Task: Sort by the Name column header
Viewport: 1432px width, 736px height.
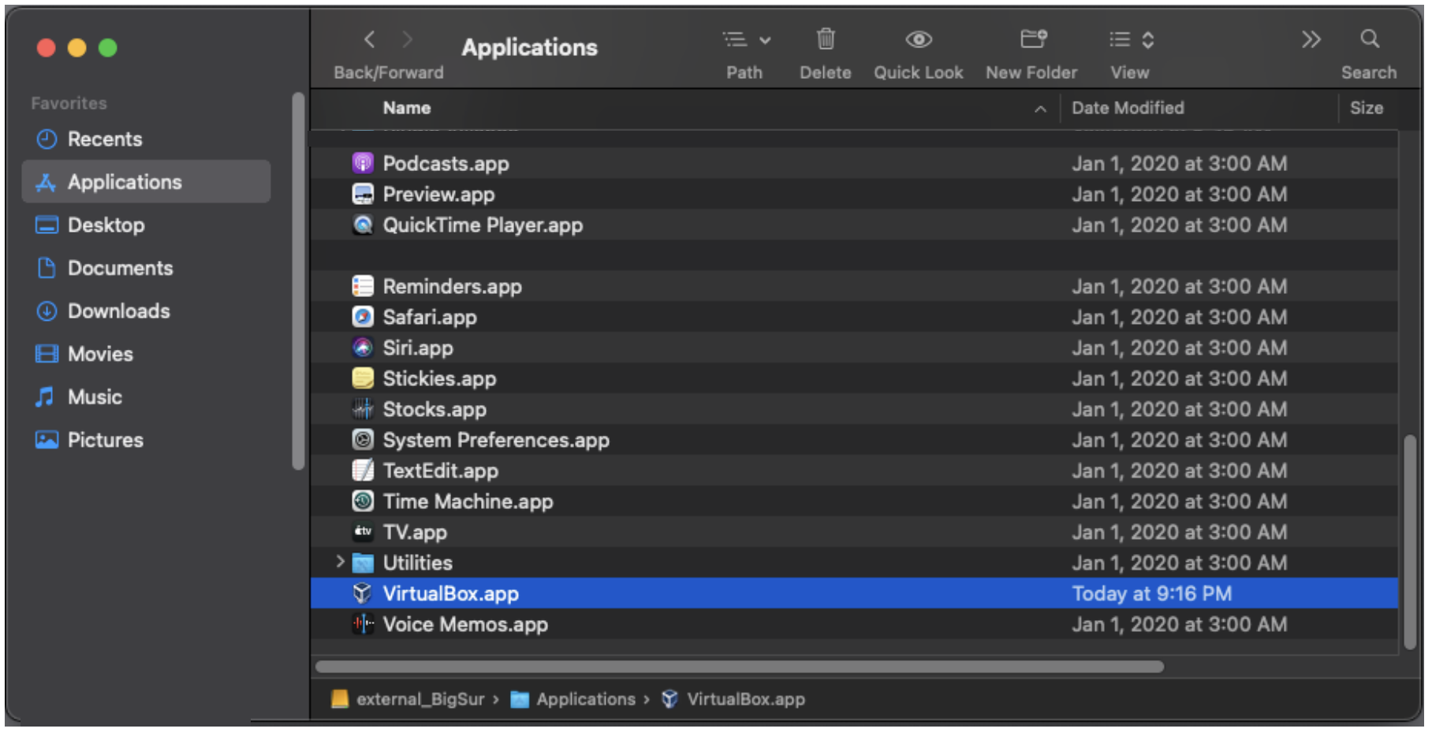Action: (407, 108)
